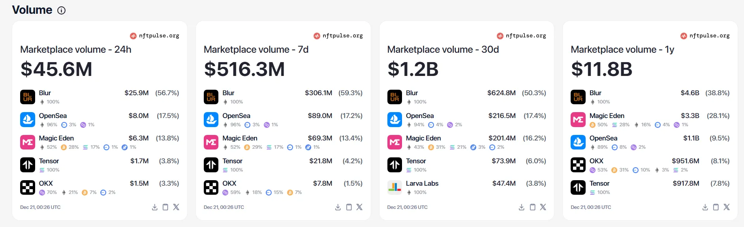Click the $516.3M total in 7d card
Screen dimensions: 744x227
click(x=244, y=69)
